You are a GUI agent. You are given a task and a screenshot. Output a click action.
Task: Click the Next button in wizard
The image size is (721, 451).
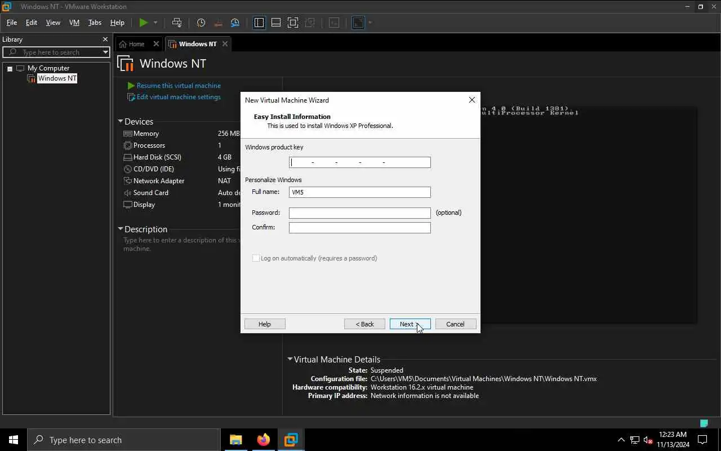click(410, 324)
